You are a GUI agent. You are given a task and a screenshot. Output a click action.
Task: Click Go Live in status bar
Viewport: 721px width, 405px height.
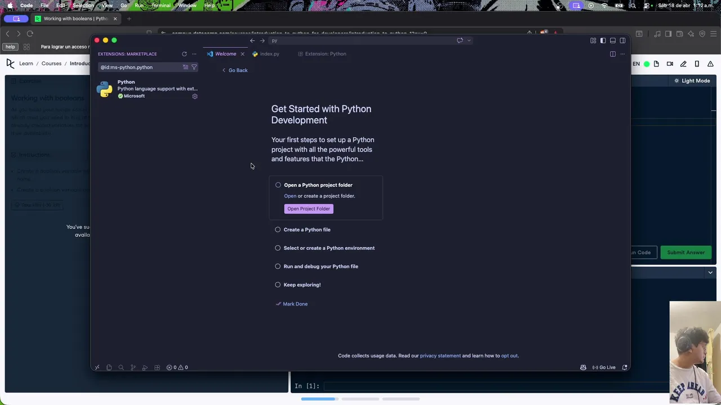coord(604,367)
